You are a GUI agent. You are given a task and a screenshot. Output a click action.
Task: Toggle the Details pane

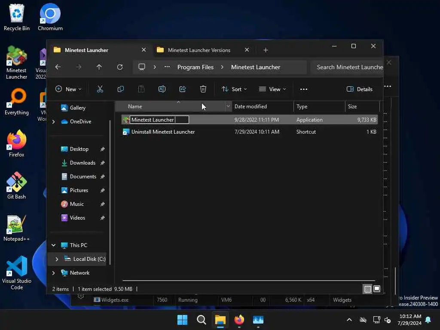[x=360, y=89]
